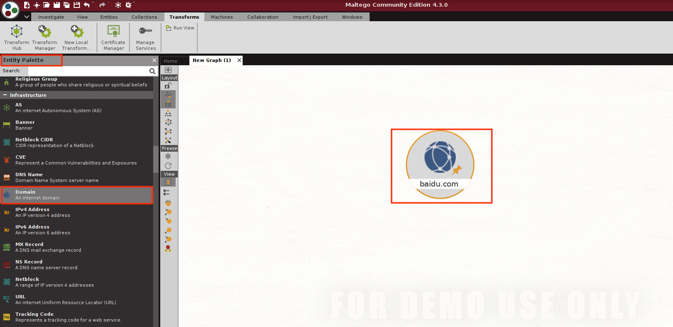This screenshot has height=327, width=673.
Task: Select the Netblock entity with IP range
Action: [77, 282]
